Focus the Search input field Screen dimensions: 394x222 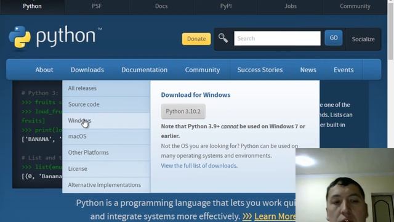(277, 38)
